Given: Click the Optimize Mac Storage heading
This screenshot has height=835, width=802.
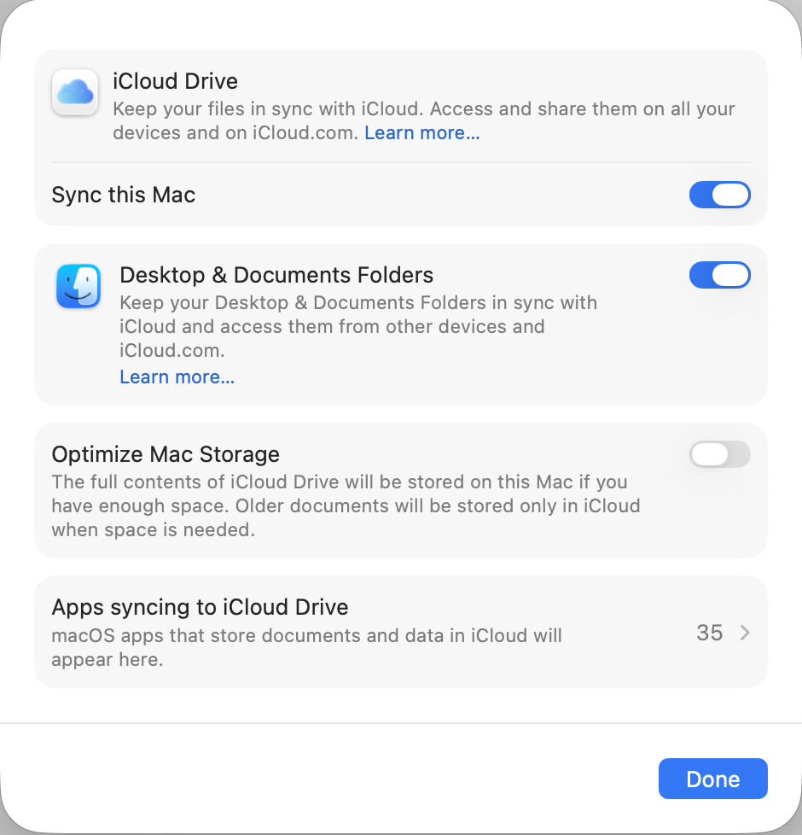Looking at the screenshot, I should pyautogui.click(x=166, y=454).
